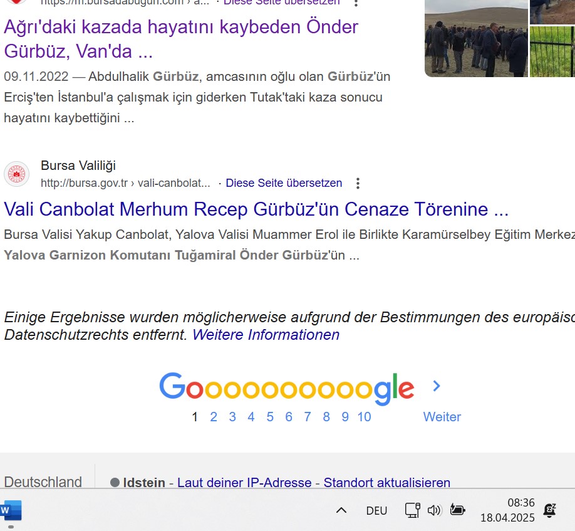
Task: Go to results page 7
Action: point(308,417)
